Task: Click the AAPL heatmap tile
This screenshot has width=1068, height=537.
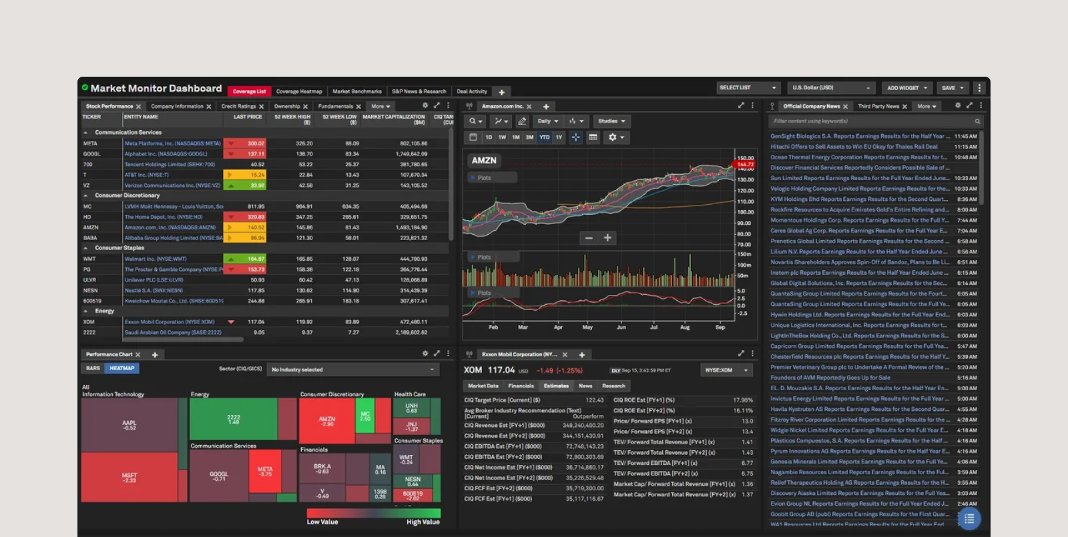Action: coord(129,426)
